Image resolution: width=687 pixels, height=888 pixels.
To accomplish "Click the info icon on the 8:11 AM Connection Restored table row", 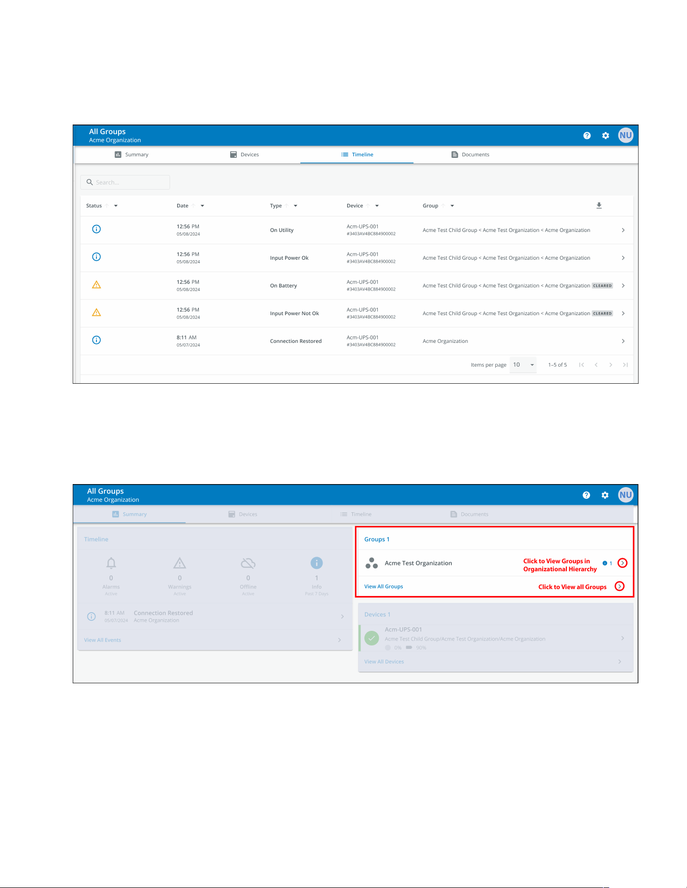I will click(96, 340).
